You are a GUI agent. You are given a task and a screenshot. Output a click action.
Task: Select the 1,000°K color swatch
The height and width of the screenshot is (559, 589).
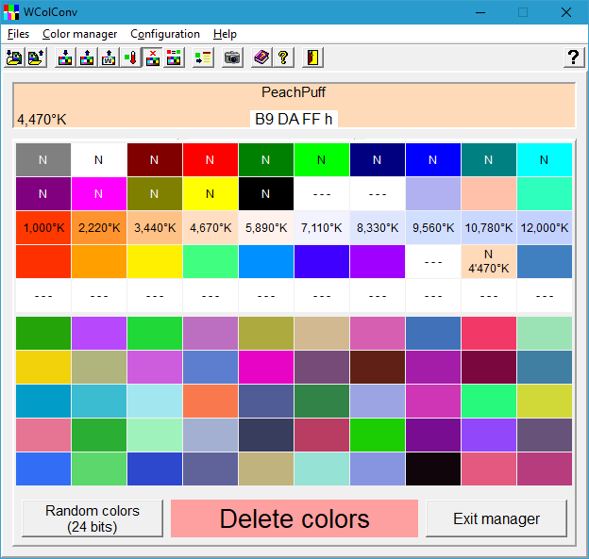click(x=42, y=227)
